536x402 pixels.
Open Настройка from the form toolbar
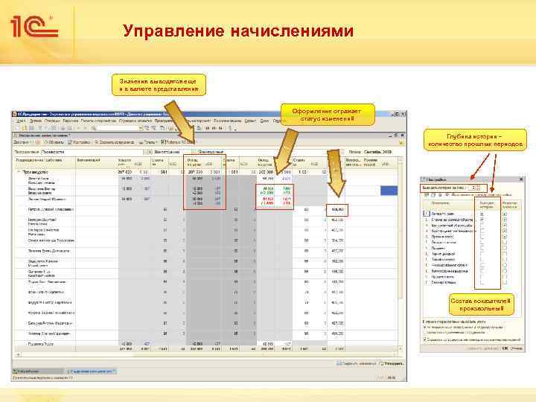pyautogui.click(x=79, y=142)
